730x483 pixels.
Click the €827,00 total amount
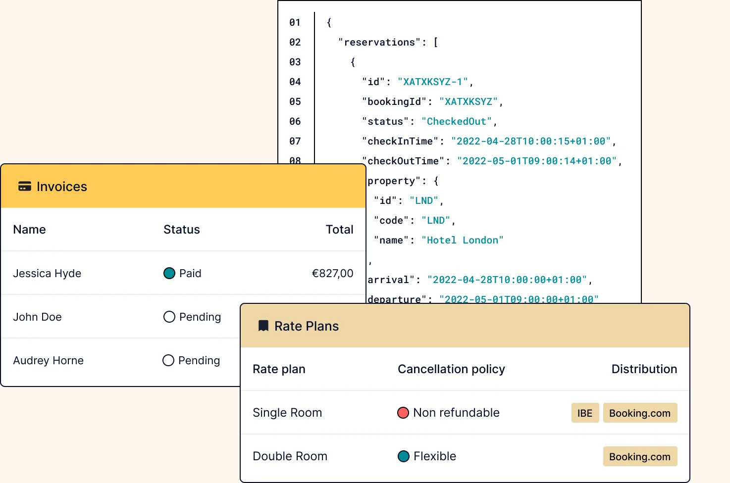tap(332, 273)
